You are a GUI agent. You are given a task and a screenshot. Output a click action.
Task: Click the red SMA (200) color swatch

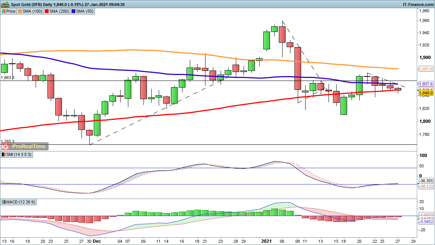[47, 12]
